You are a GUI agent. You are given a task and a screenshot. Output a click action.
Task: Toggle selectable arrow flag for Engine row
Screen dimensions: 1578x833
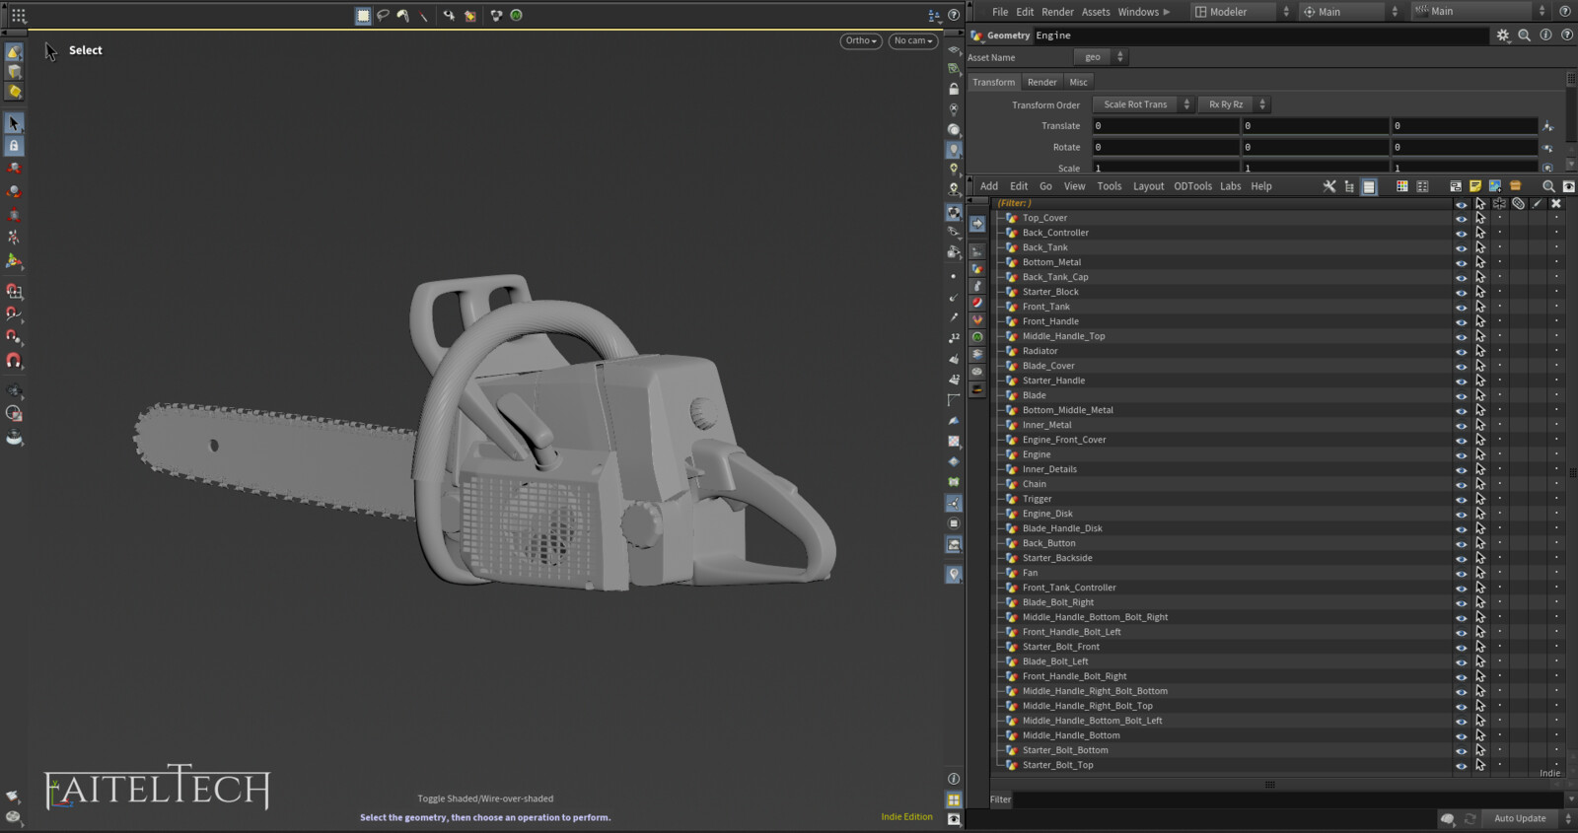coord(1480,454)
